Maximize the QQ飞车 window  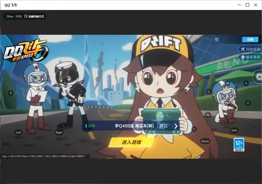247,5
